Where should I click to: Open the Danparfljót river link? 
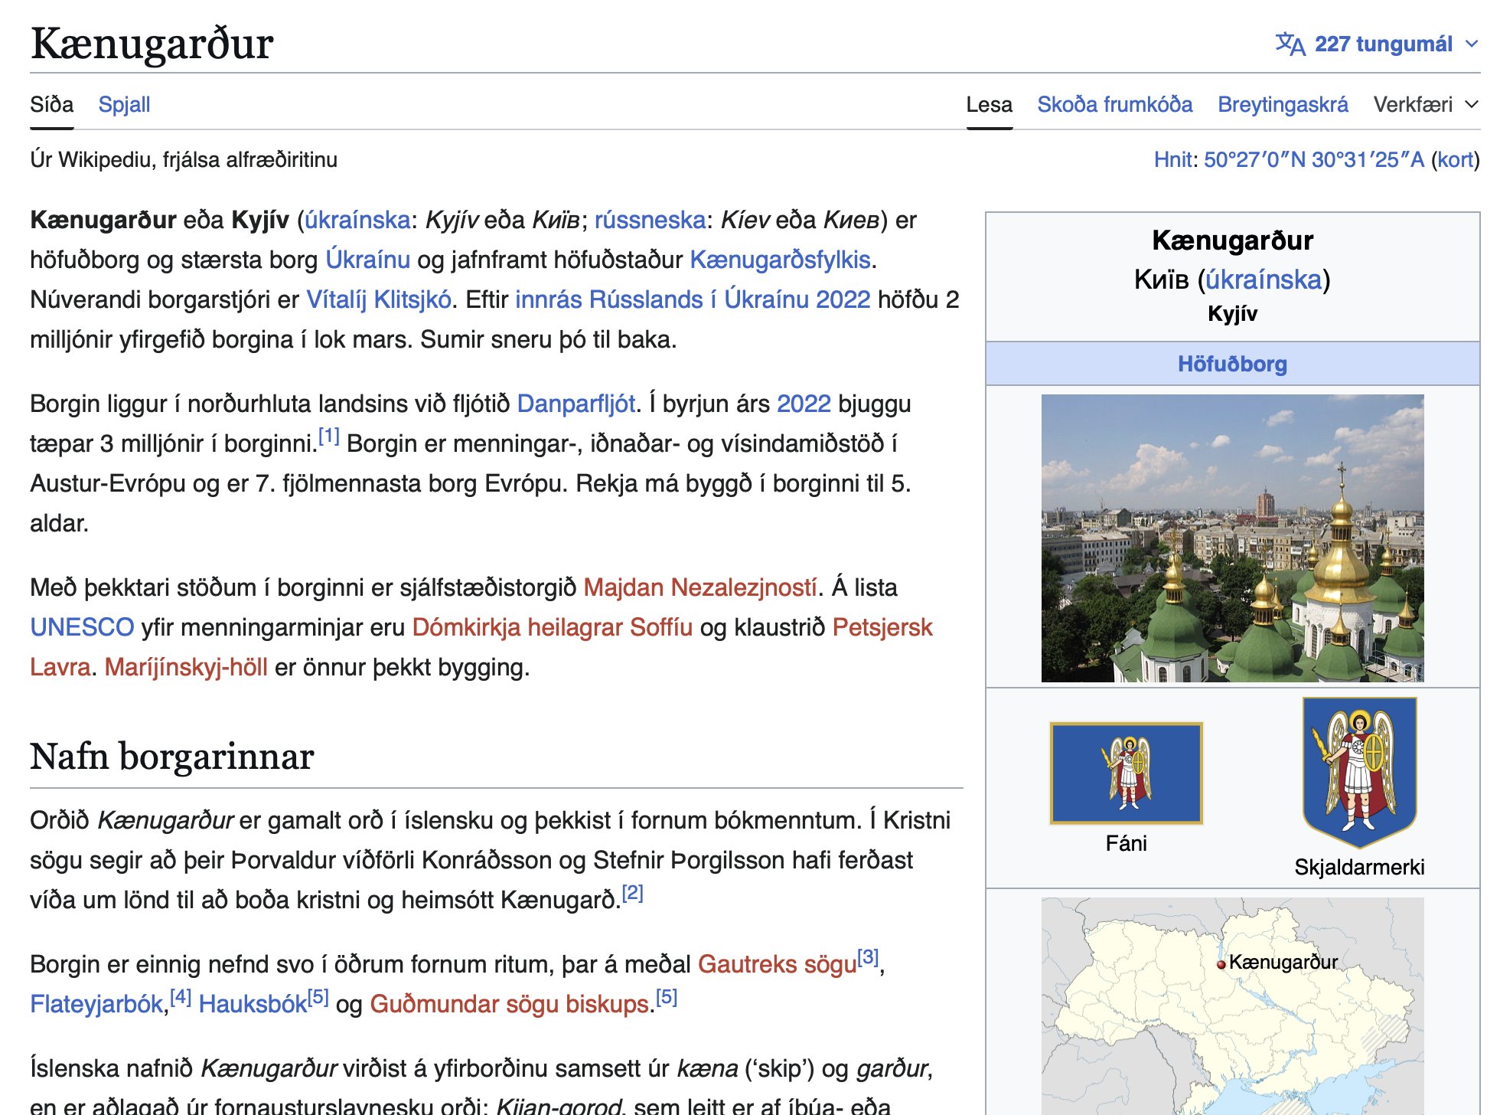coord(576,404)
